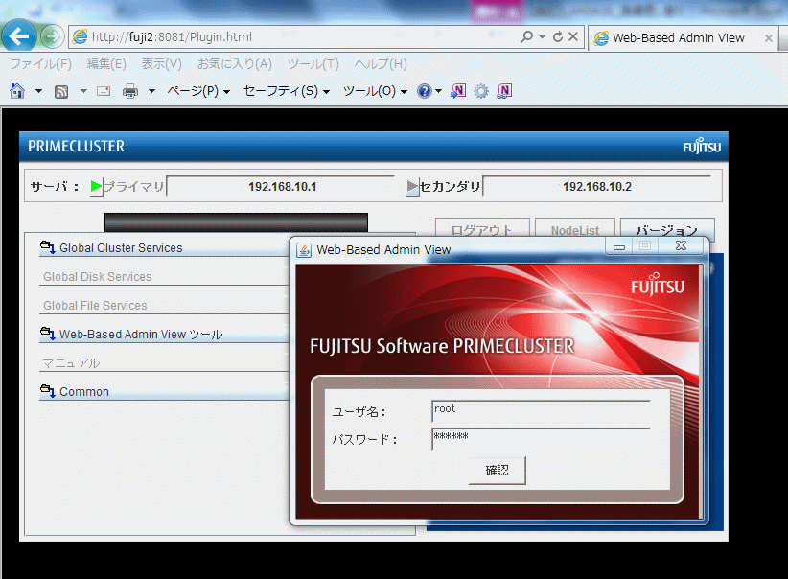Minimize the Web-Based Admin View login dialog
Image resolution: width=788 pixels, height=579 pixels.
tap(619, 246)
